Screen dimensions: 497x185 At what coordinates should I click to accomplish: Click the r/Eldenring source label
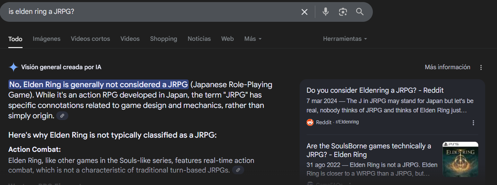[x=347, y=122]
